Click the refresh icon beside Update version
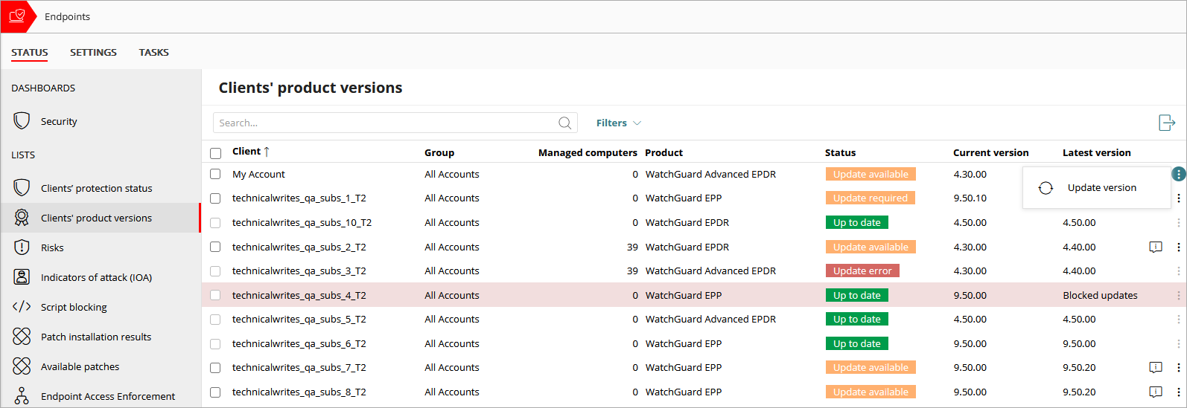This screenshot has height=408, width=1187. pyautogui.click(x=1046, y=188)
